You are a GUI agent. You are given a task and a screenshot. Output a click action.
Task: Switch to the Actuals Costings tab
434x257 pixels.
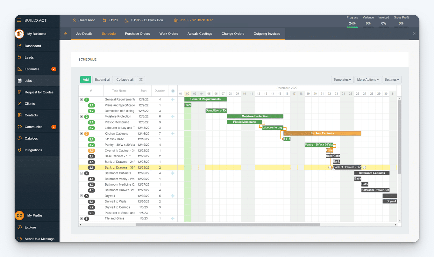[x=200, y=33]
